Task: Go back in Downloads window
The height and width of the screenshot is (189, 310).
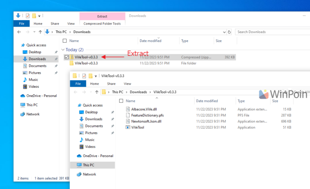Action: pos(19,32)
